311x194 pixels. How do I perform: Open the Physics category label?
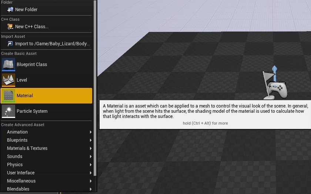coord(15,165)
